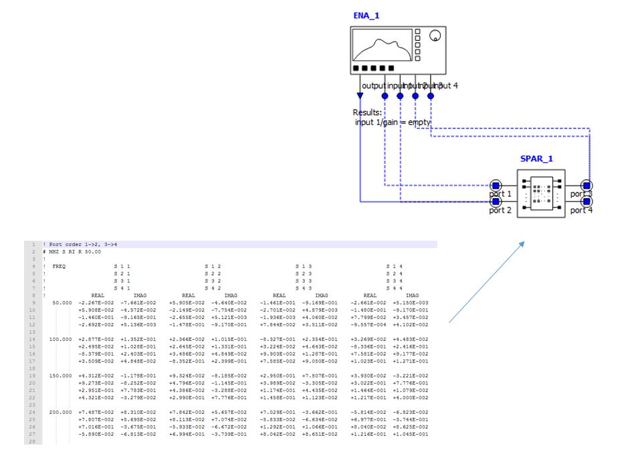
Task: Select port 1 connector on SPAR_1
Action: [496, 185]
